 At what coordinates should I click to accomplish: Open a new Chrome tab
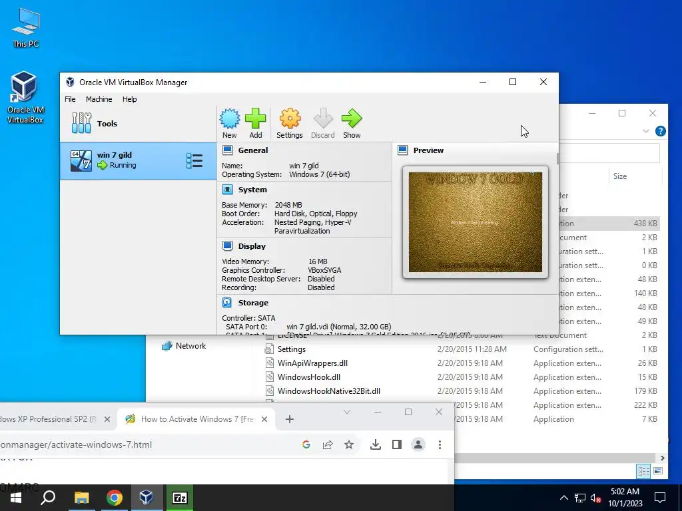click(290, 419)
